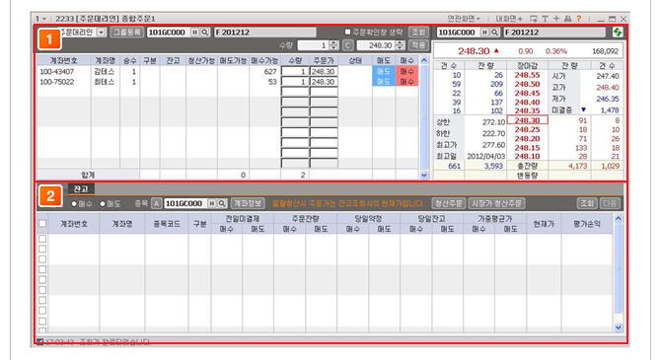Select account number 100-75022 row
This screenshot has width=661, height=360.
pos(57,82)
